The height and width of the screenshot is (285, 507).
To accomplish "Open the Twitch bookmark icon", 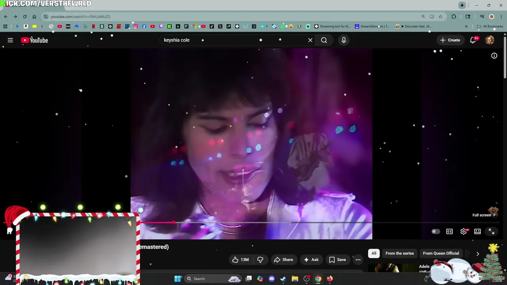I will [x=161, y=27].
